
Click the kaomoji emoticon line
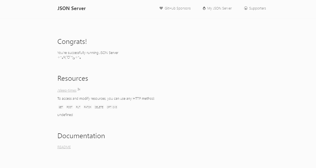pos(69,58)
